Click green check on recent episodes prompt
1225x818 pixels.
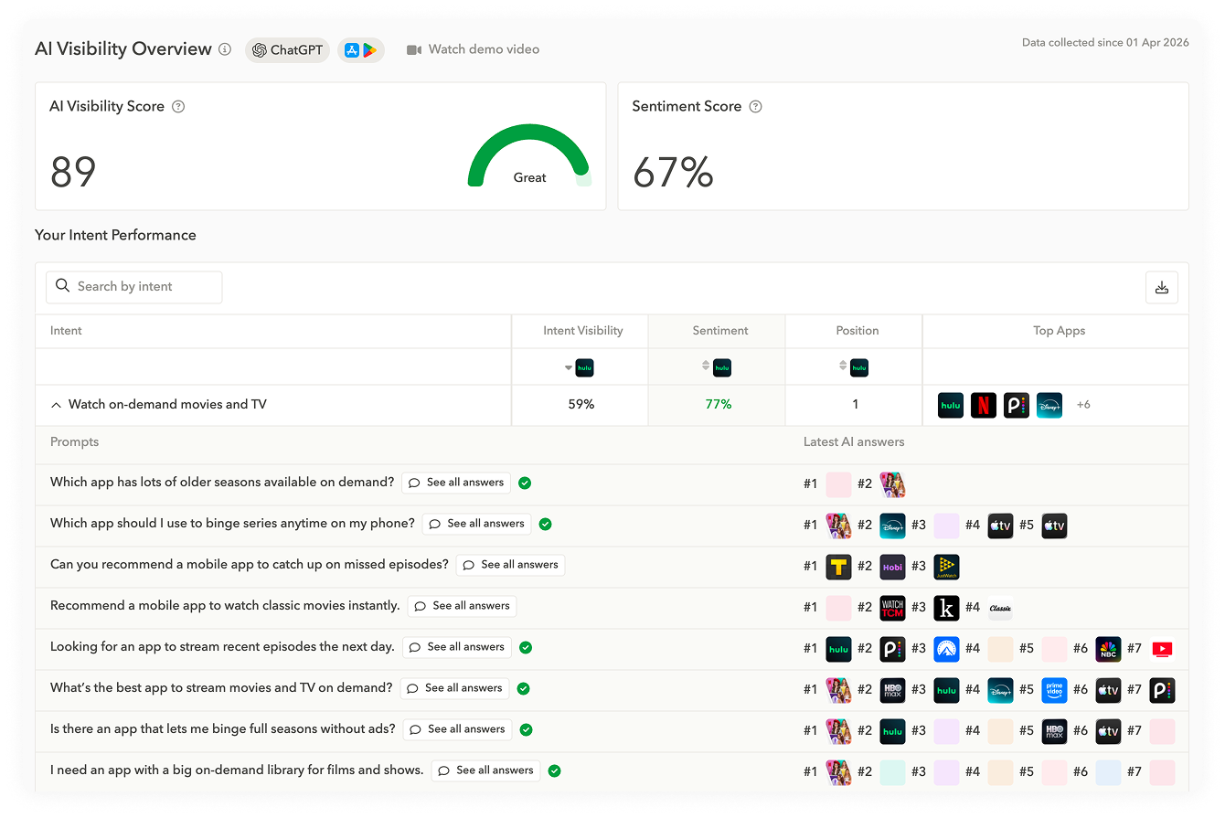tap(526, 647)
